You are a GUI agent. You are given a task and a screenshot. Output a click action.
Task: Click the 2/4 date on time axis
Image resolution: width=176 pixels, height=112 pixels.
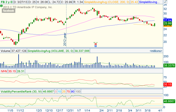(x=101, y=110)
